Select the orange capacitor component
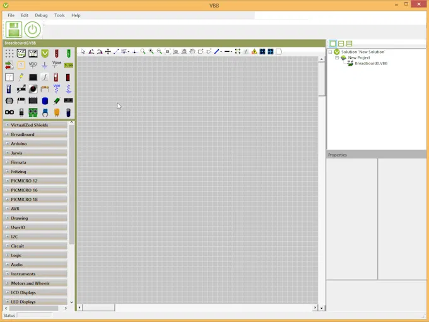 57,112
